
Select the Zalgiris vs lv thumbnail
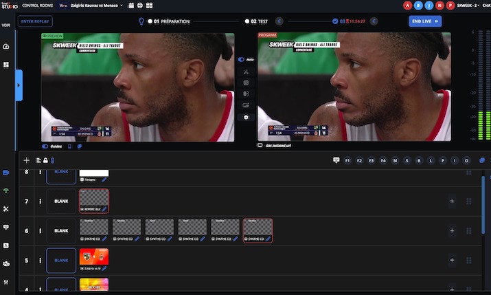(94, 258)
